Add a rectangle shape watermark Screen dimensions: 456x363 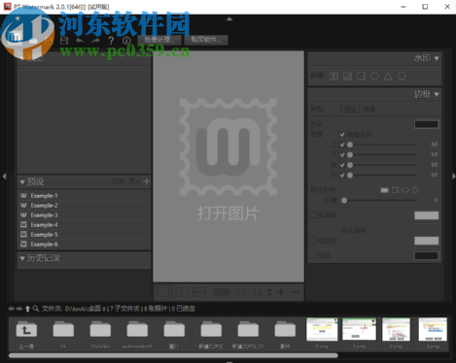coord(361,77)
